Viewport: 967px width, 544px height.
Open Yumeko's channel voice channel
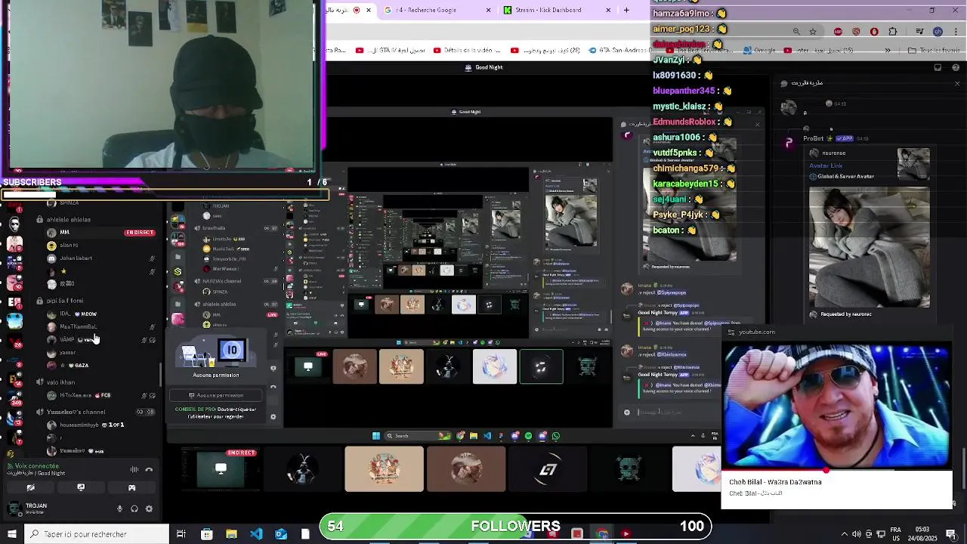click(76, 412)
